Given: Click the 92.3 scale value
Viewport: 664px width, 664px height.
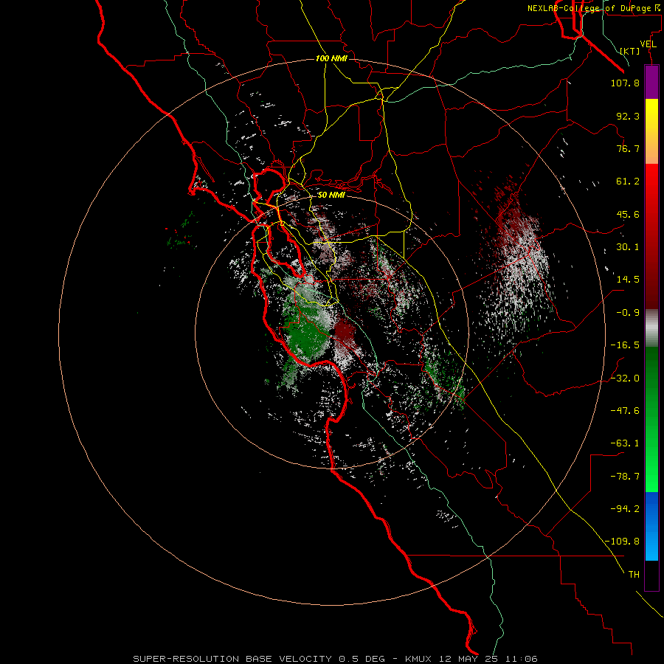Looking at the screenshot, I should coord(628,116).
